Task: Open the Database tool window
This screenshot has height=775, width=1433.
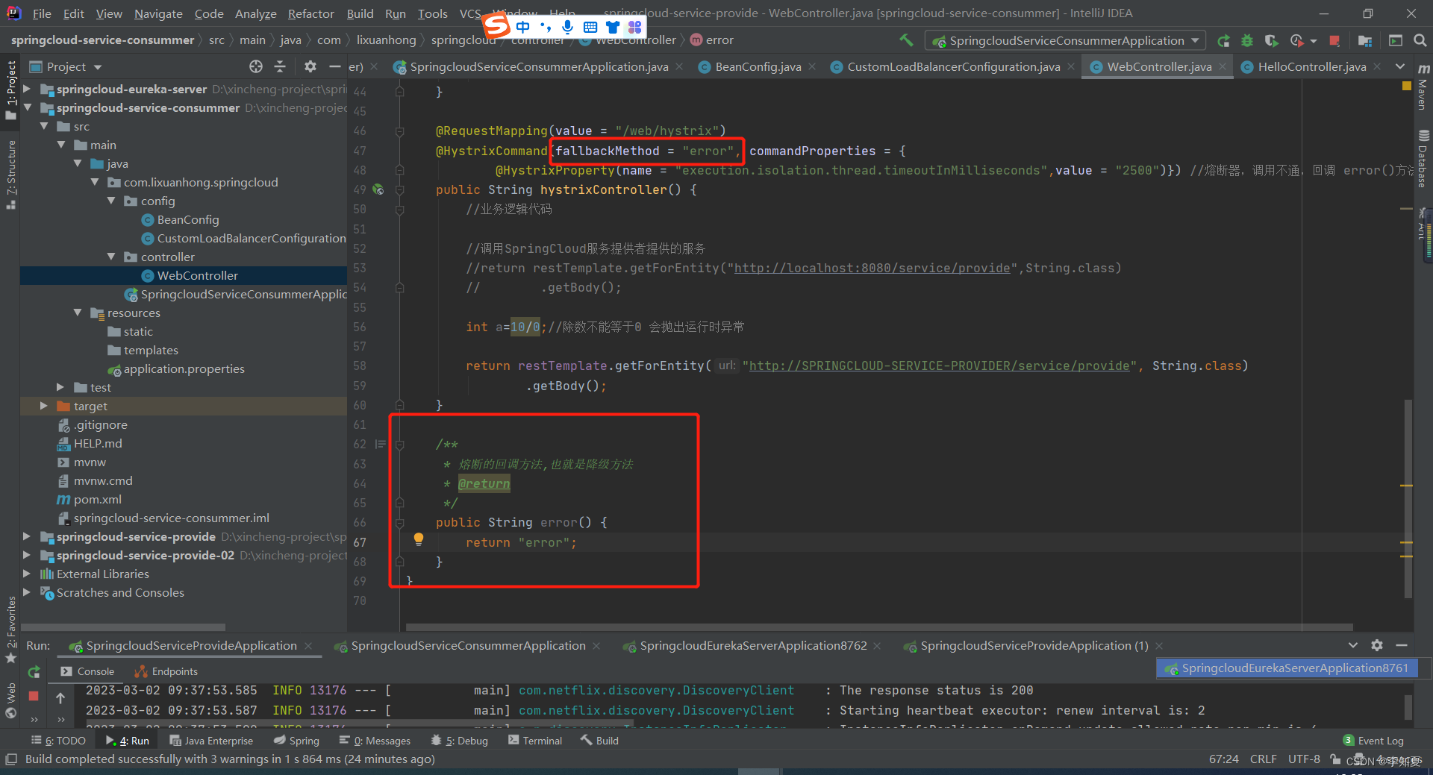Action: [x=1423, y=159]
